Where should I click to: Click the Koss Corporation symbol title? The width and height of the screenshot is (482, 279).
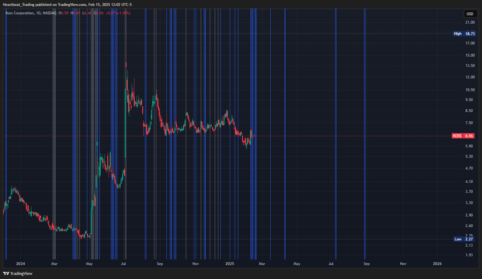tap(20, 13)
